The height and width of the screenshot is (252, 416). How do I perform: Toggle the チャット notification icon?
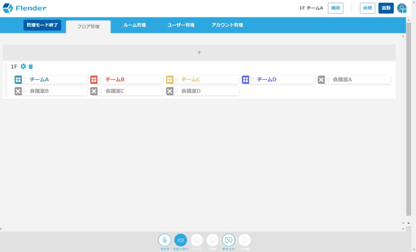(228, 239)
